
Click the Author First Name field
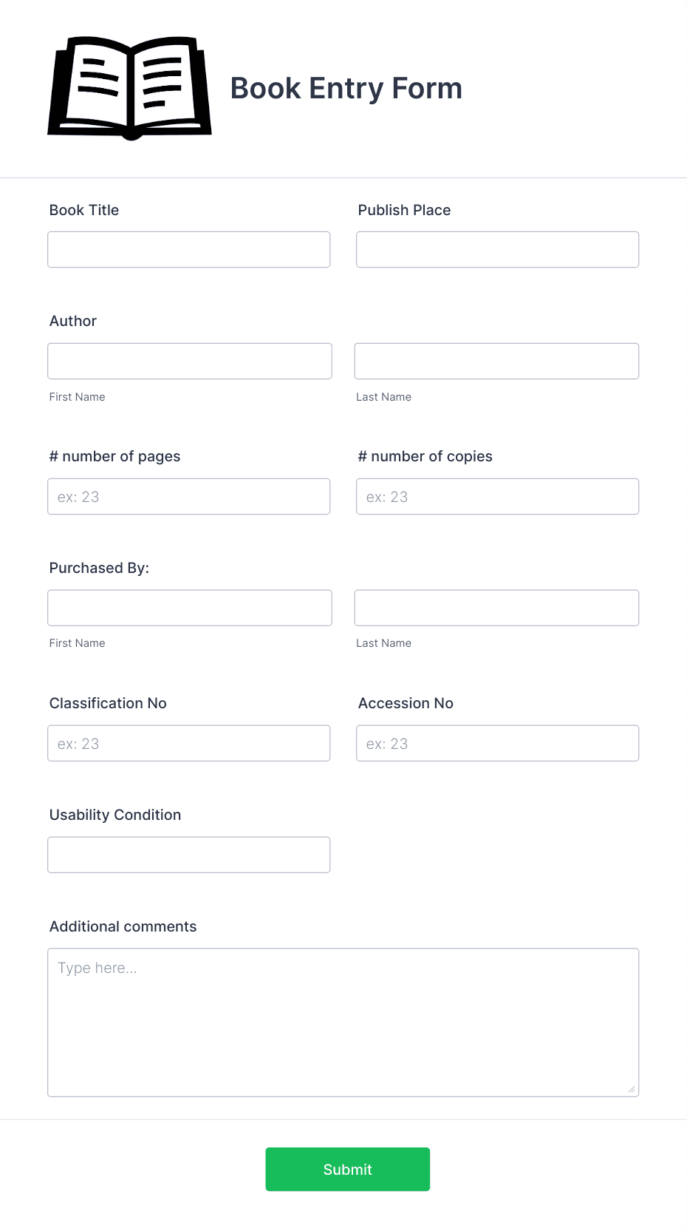point(189,361)
